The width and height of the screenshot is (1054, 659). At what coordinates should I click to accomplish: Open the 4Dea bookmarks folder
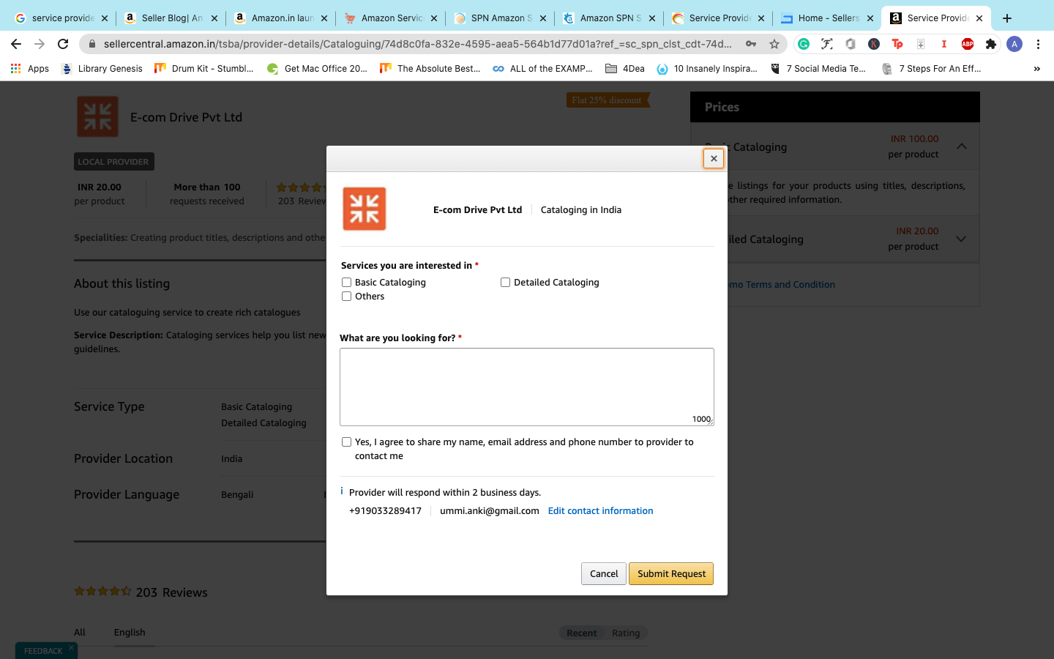[625, 69]
